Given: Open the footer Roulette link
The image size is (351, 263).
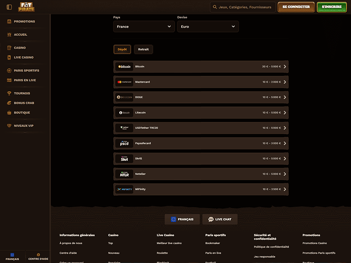Looking at the screenshot, I should [x=162, y=253].
